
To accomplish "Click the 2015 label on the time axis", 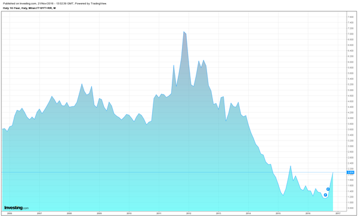I will (x=278, y=213).
